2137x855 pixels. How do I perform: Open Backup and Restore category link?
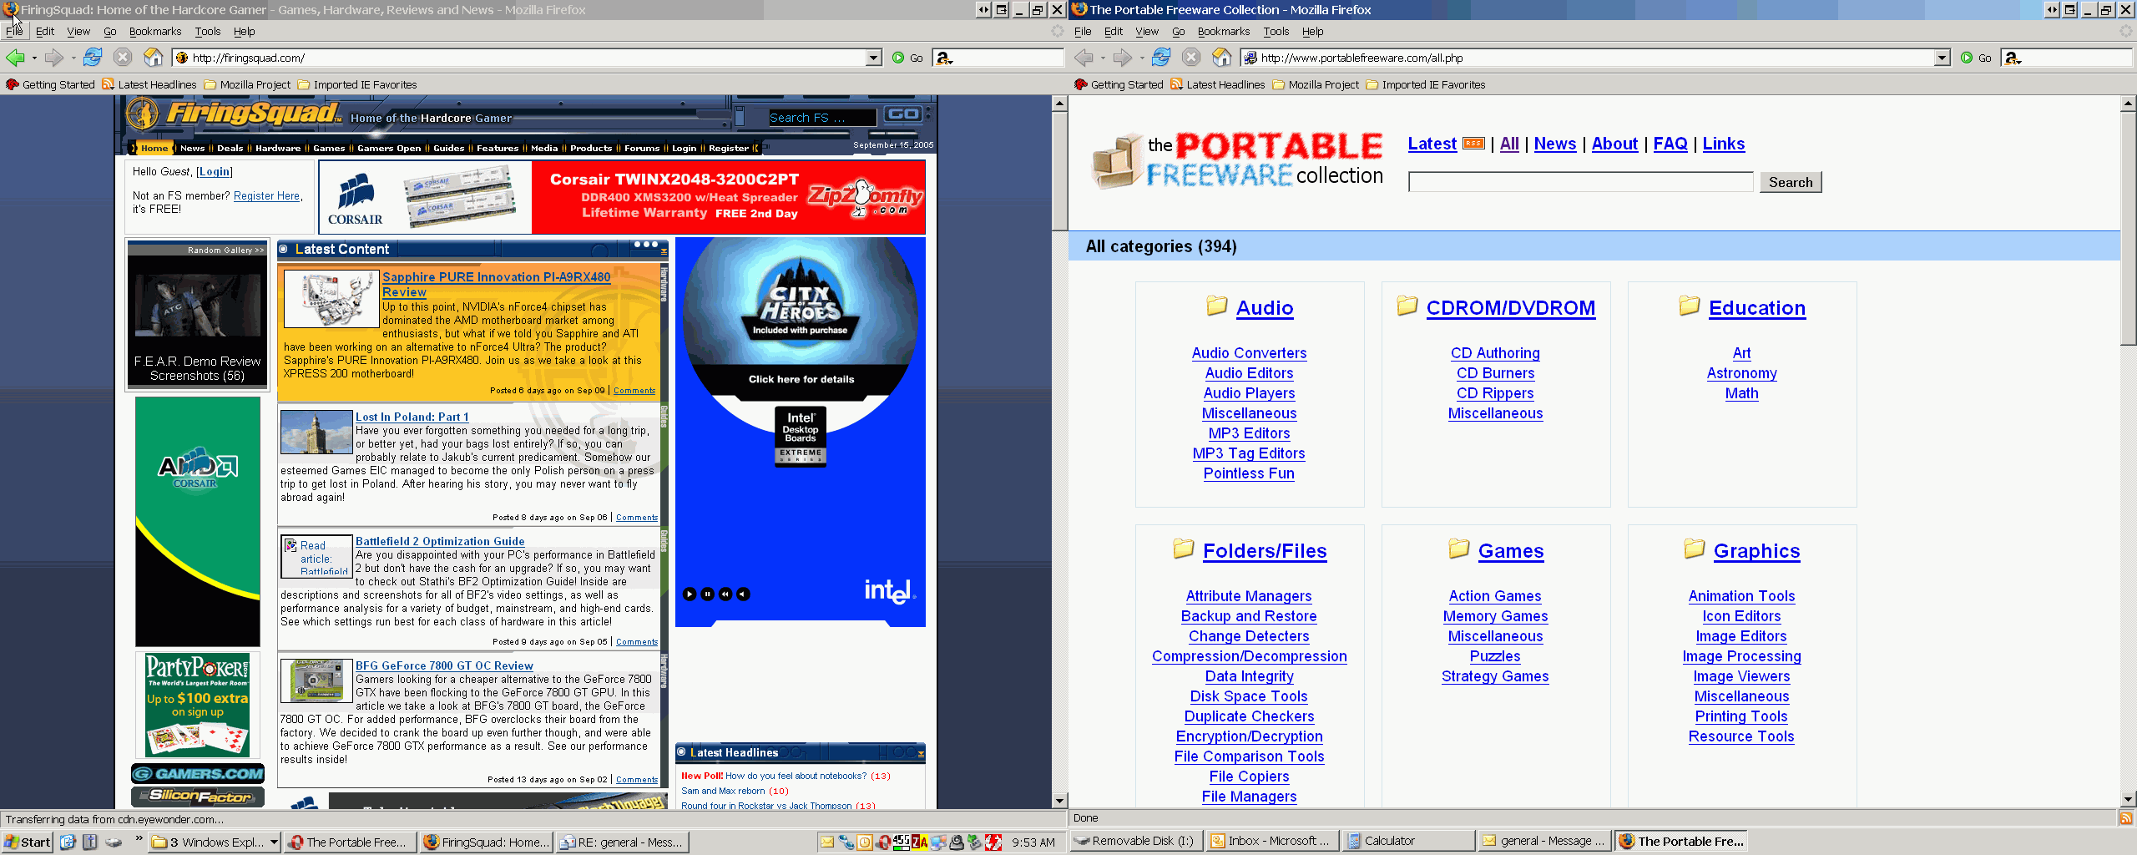click(1249, 616)
